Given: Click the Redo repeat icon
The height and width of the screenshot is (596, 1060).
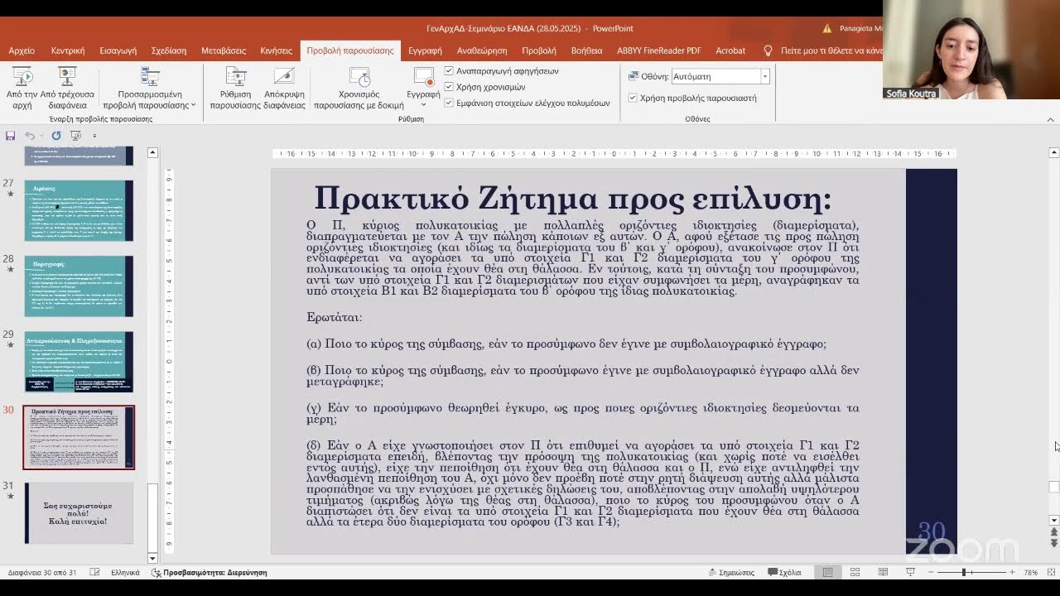Looking at the screenshot, I should click(x=56, y=136).
